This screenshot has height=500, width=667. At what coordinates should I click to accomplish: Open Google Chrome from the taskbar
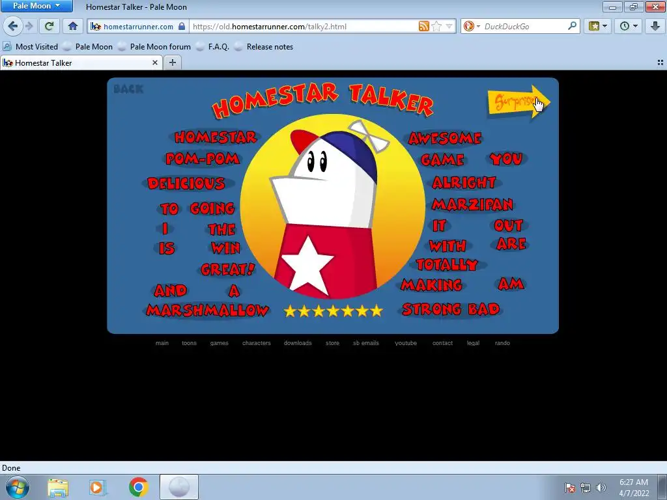[138, 488]
